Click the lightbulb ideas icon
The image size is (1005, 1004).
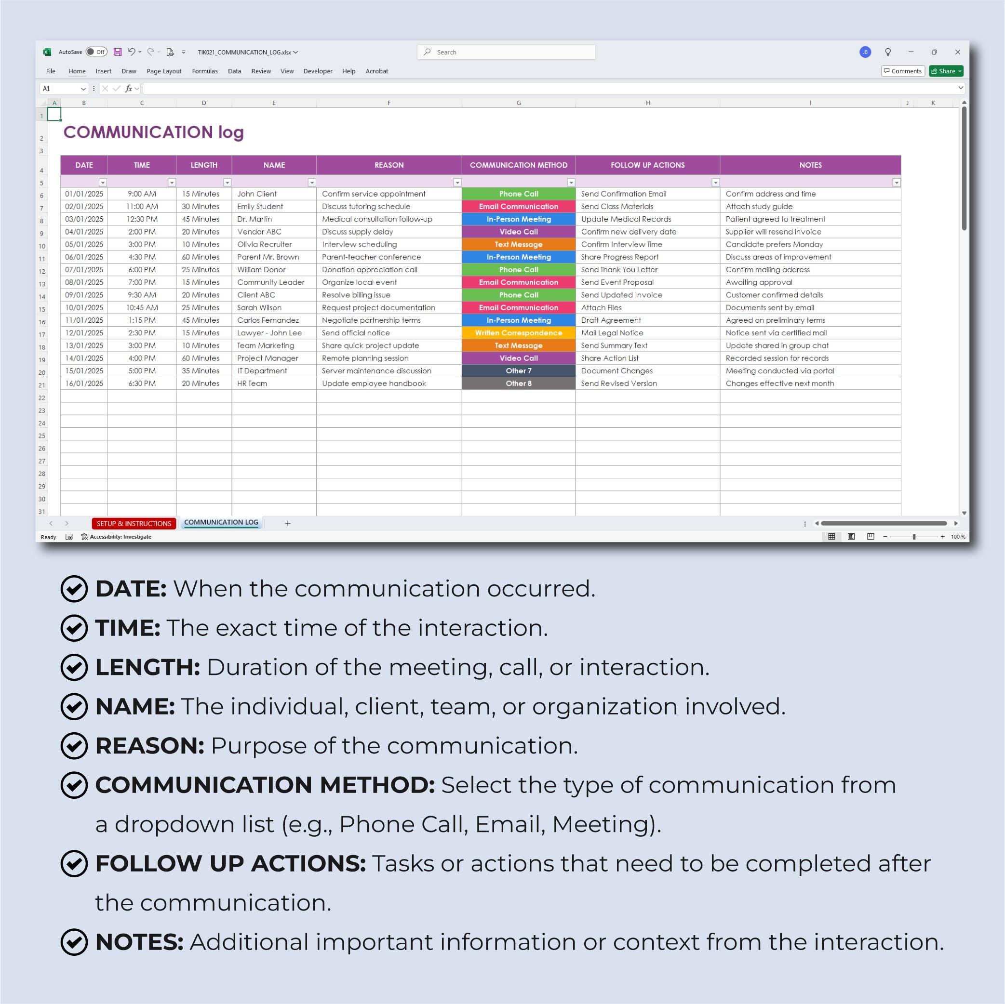[888, 52]
